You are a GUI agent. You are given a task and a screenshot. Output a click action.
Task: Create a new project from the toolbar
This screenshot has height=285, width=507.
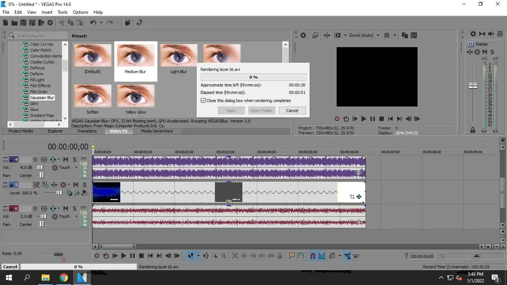[6, 23]
